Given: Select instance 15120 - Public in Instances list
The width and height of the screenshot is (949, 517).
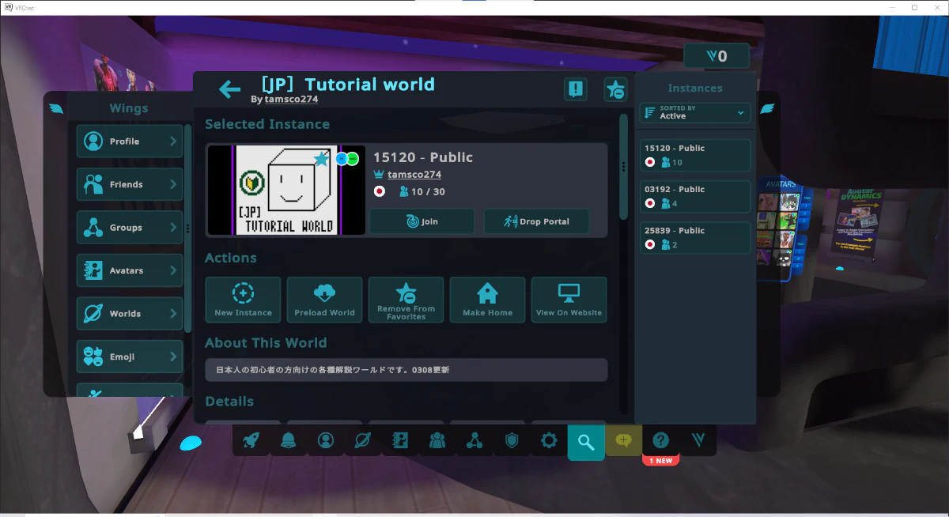Looking at the screenshot, I should pyautogui.click(x=695, y=155).
